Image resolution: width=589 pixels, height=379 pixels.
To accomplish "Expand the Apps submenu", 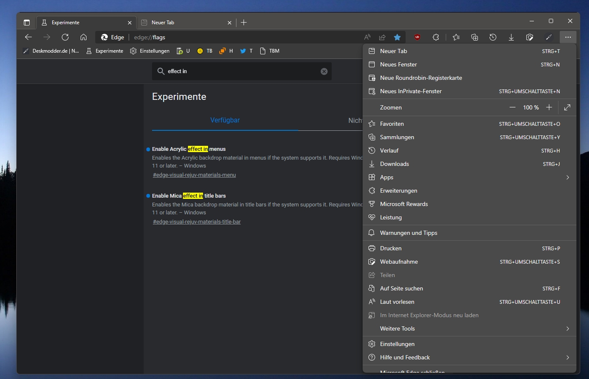I will tap(470, 177).
